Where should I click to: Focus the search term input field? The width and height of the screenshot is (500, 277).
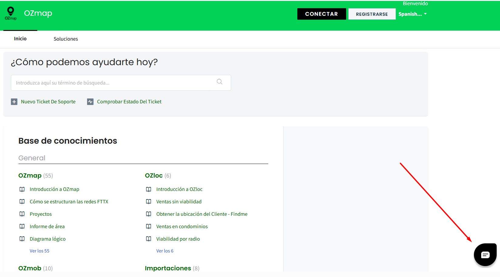[121, 83]
